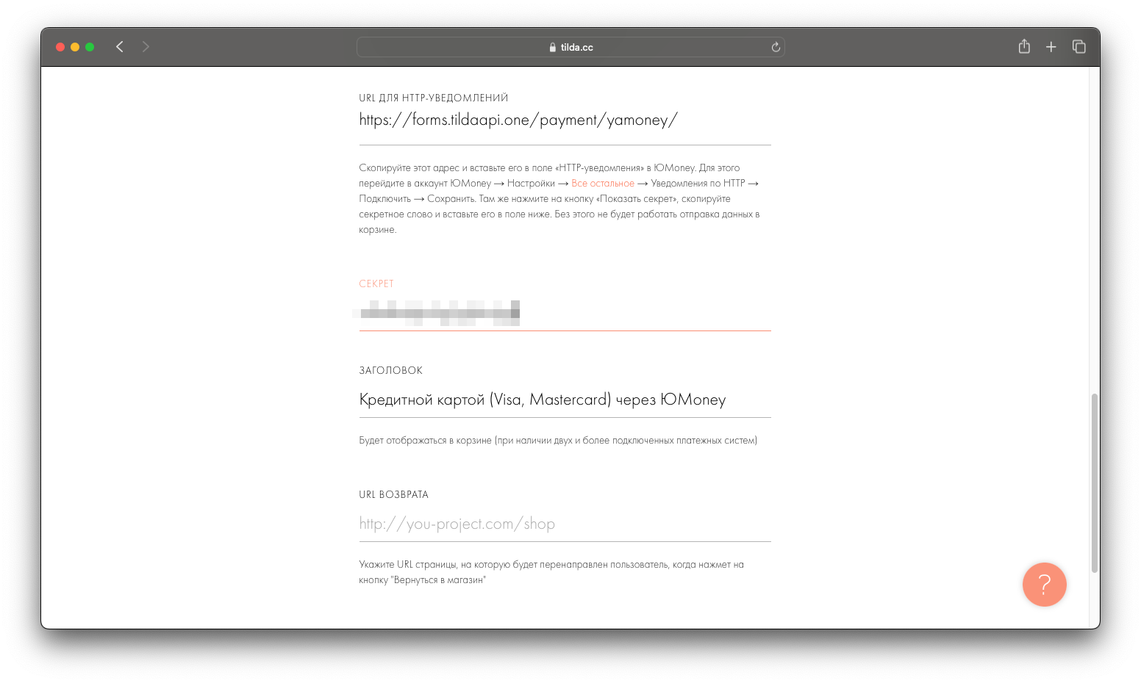Click the 'СЕКРЕТ' field label
The height and width of the screenshot is (683, 1141).
tap(376, 283)
